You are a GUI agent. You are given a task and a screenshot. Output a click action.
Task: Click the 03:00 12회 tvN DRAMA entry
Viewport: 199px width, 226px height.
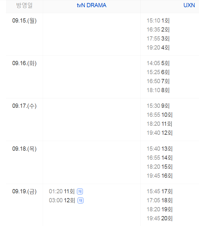[62, 200]
